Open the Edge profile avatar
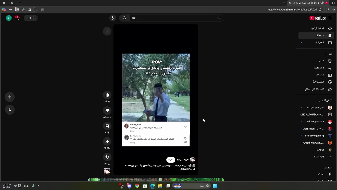 17,9
